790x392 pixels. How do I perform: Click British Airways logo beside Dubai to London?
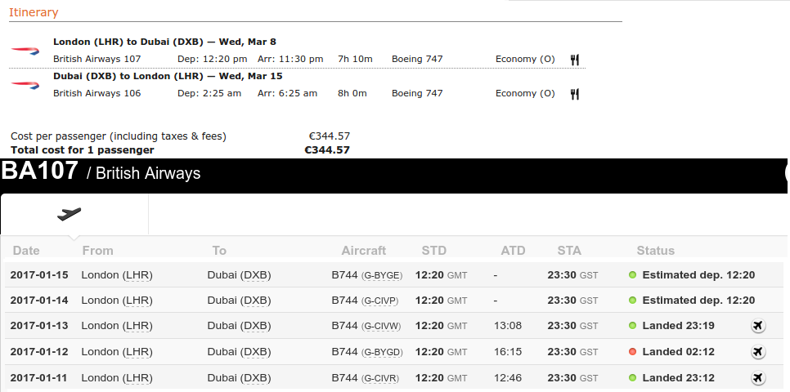coord(25,85)
